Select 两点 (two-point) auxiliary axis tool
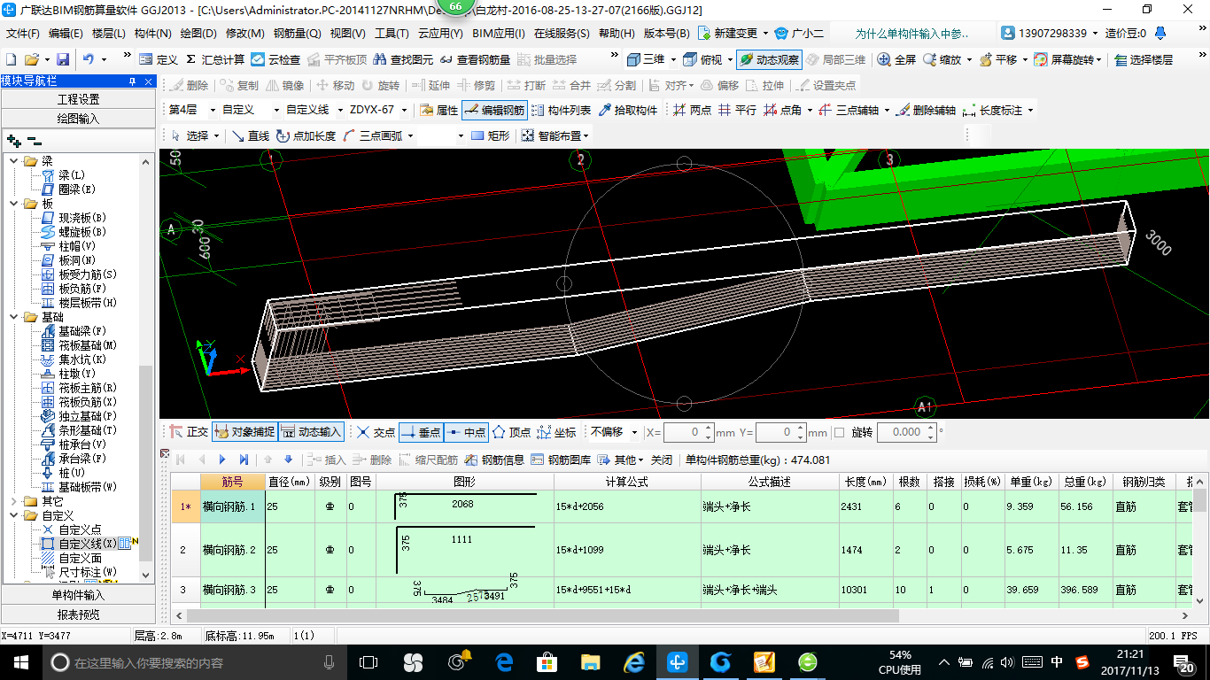1210x680 pixels. click(692, 111)
